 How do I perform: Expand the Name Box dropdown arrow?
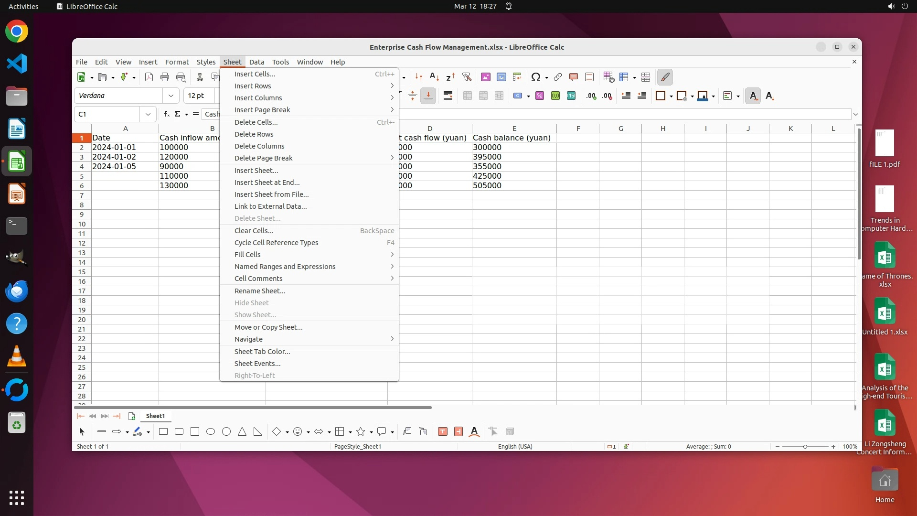(148, 114)
